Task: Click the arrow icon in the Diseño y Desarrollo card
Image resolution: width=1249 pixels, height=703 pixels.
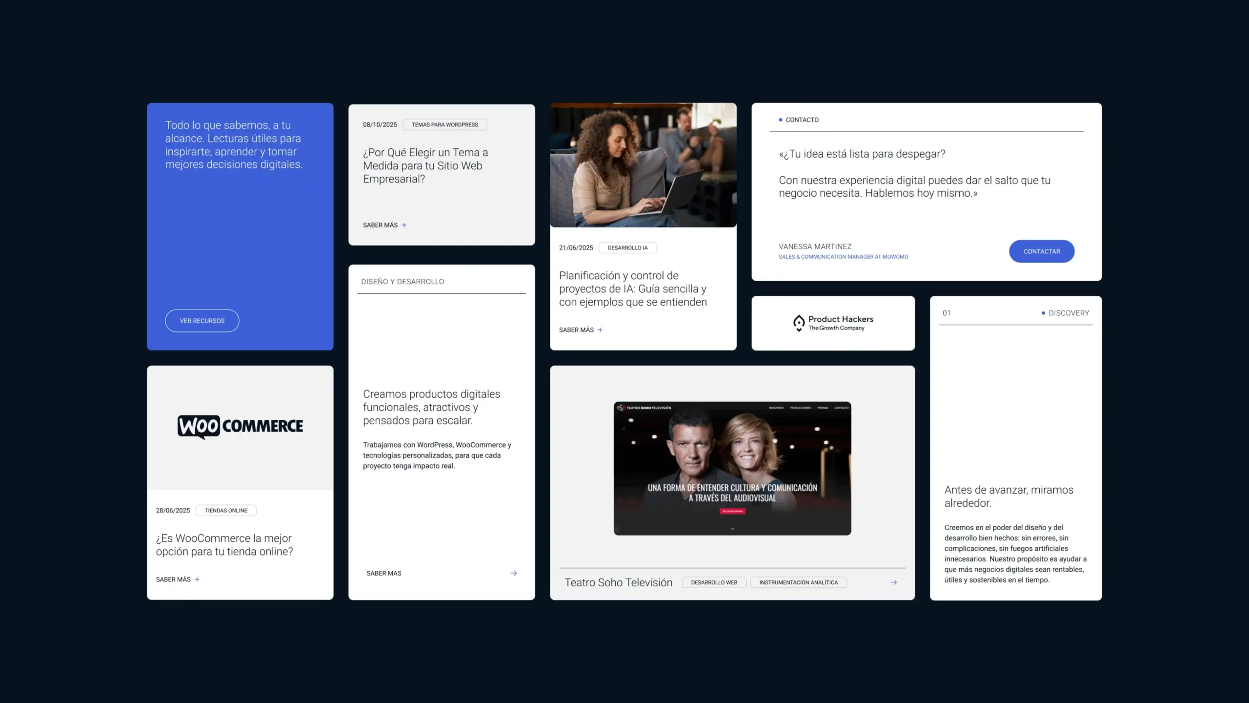Action: [514, 573]
